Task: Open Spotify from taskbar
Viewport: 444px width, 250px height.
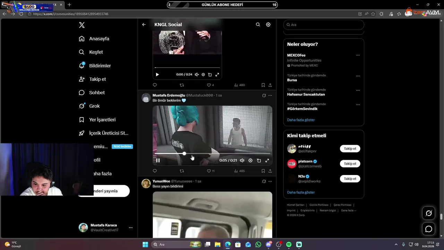Action: click(289, 244)
